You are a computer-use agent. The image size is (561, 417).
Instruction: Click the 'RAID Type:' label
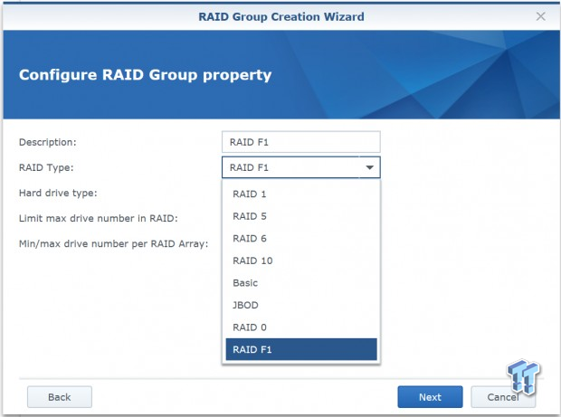[46, 167]
